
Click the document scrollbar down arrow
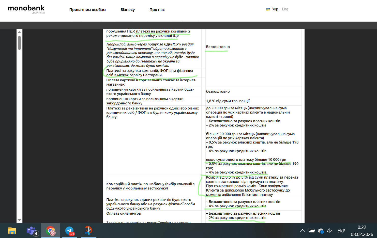point(19,220)
